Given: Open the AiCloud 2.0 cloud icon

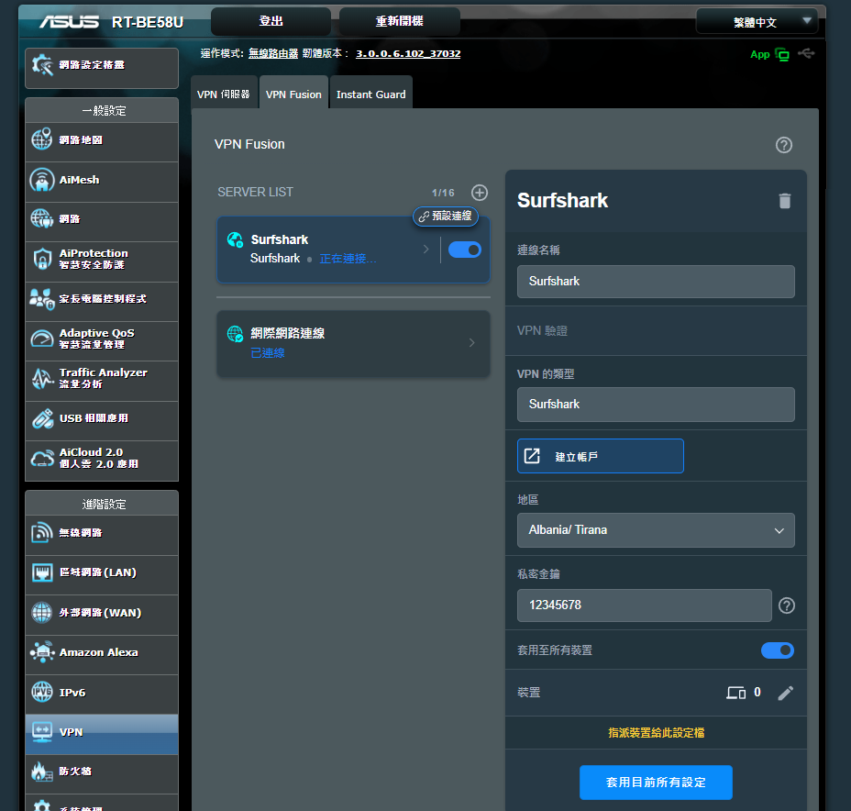Looking at the screenshot, I should point(42,458).
